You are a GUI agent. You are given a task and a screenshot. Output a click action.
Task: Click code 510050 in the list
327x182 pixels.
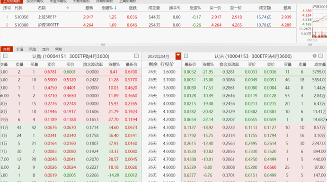21,17
